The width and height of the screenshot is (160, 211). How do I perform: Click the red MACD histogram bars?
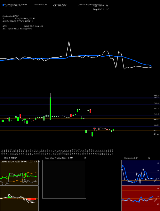click(31, 199)
